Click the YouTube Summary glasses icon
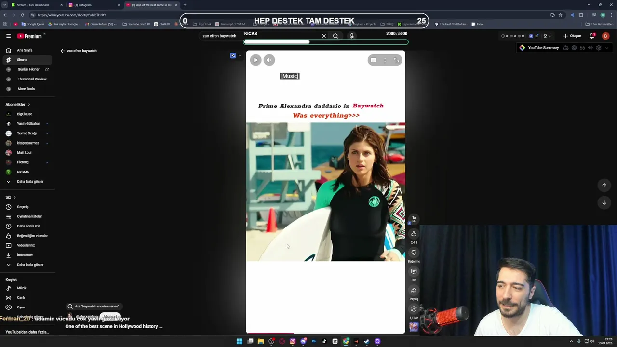The height and width of the screenshot is (347, 617). point(582,48)
